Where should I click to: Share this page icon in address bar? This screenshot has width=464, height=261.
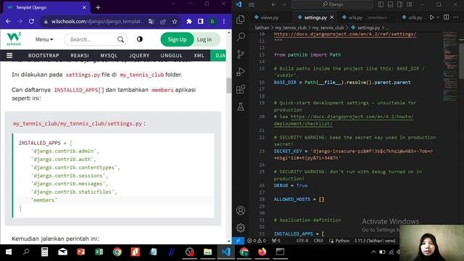coord(162,21)
